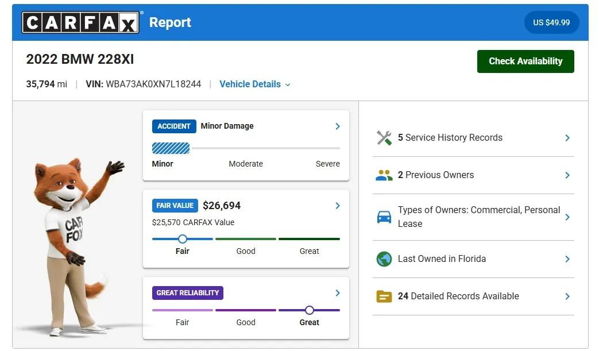Click the Moderate severity label
The image size is (599, 351).
[246, 164]
